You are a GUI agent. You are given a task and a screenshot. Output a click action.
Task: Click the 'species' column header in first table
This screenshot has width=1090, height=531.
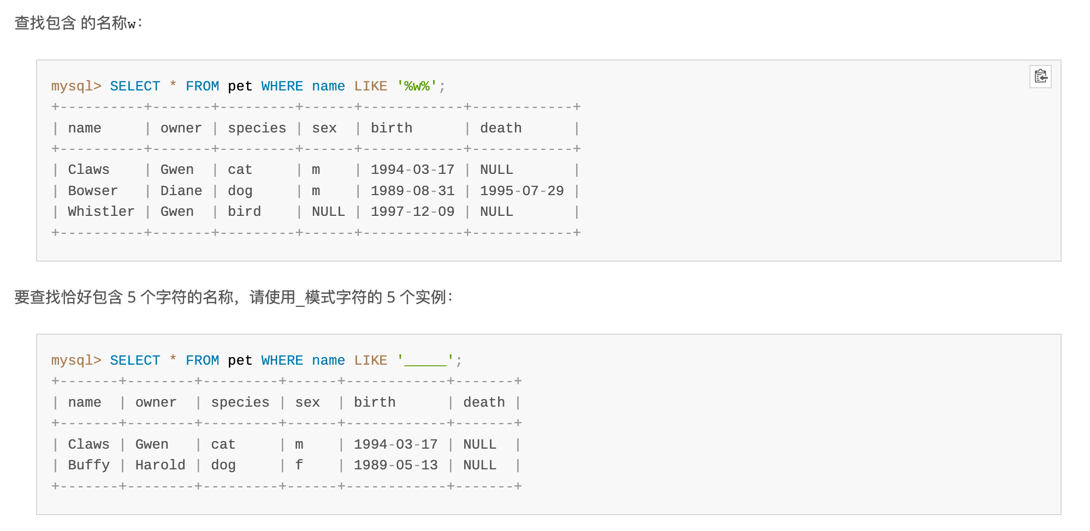[x=257, y=128]
